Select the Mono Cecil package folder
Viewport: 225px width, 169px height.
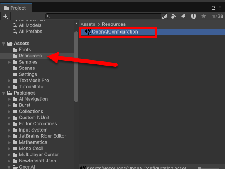(x=28, y=149)
